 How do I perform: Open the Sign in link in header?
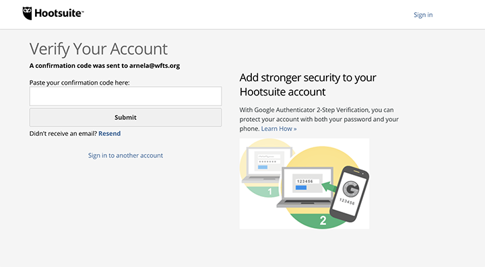(x=423, y=15)
